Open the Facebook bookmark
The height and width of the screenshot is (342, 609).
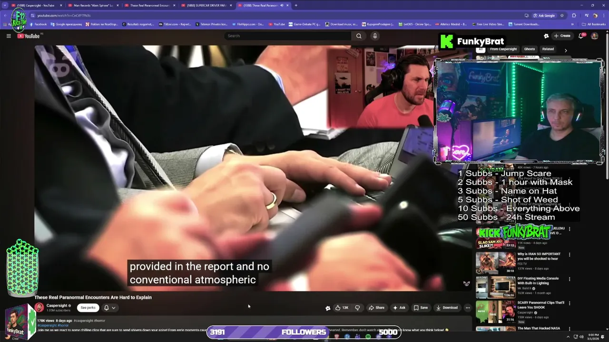coord(38,24)
